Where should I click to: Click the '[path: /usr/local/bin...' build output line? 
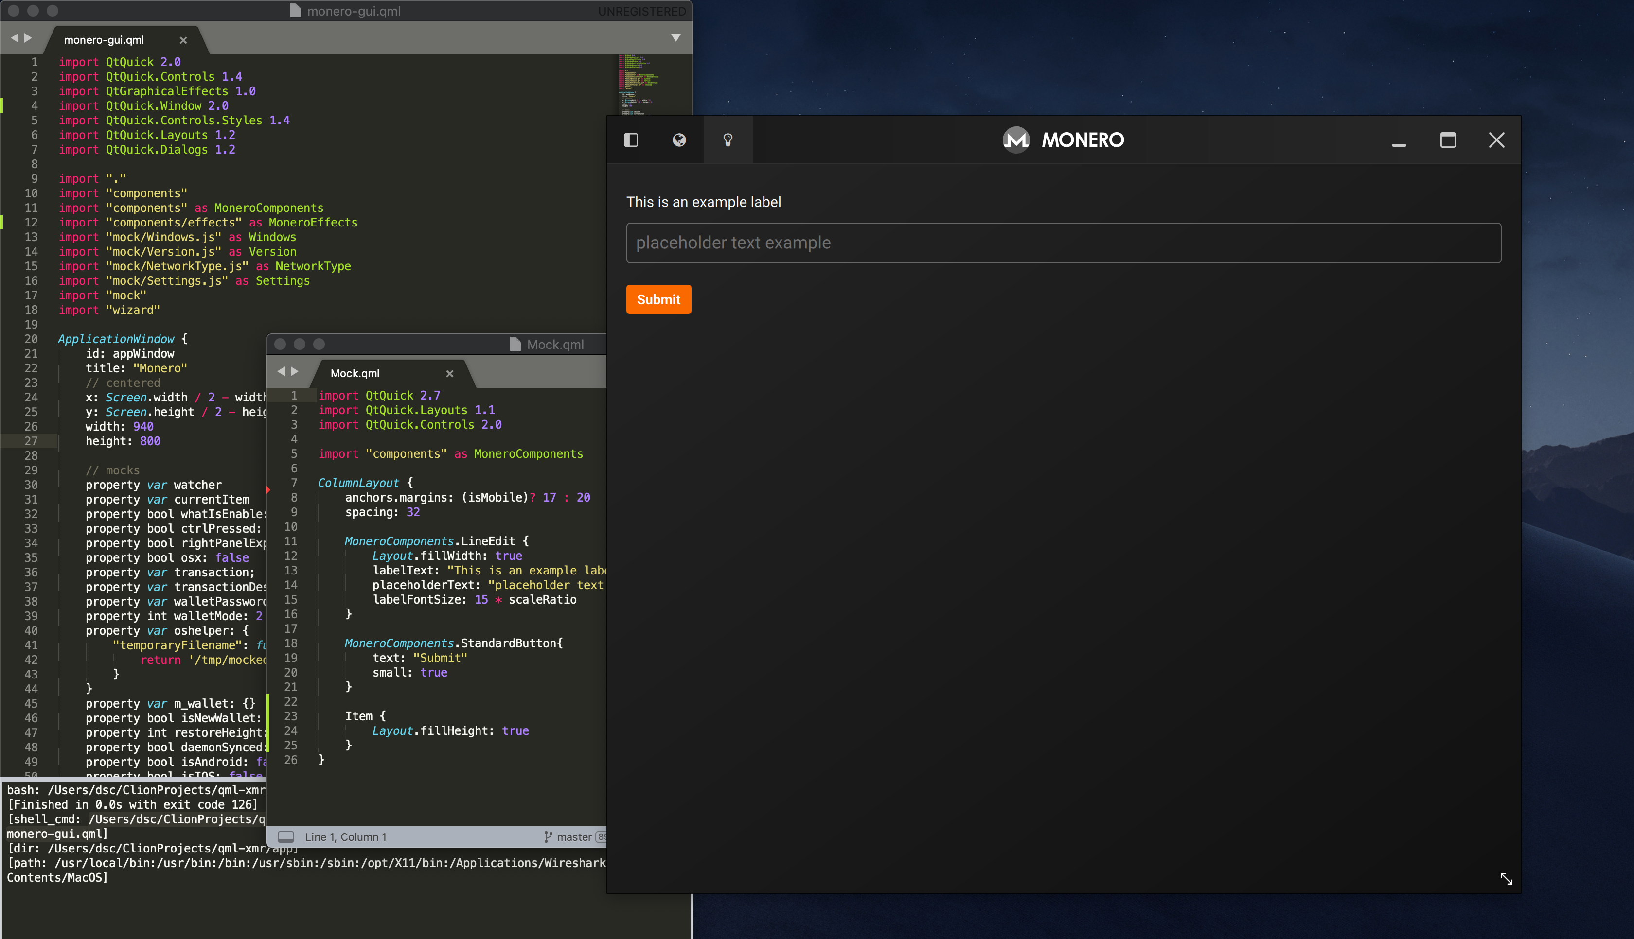point(306,863)
